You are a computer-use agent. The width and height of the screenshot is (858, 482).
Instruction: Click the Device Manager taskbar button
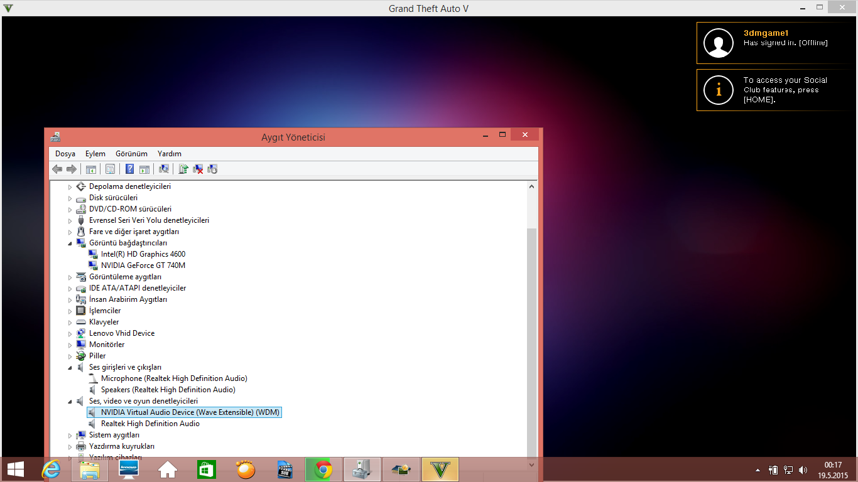tap(362, 469)
